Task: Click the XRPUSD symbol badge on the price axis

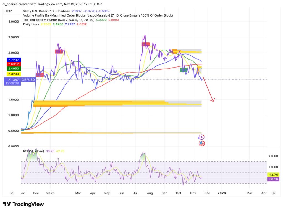Action: (x=29, y=79)
